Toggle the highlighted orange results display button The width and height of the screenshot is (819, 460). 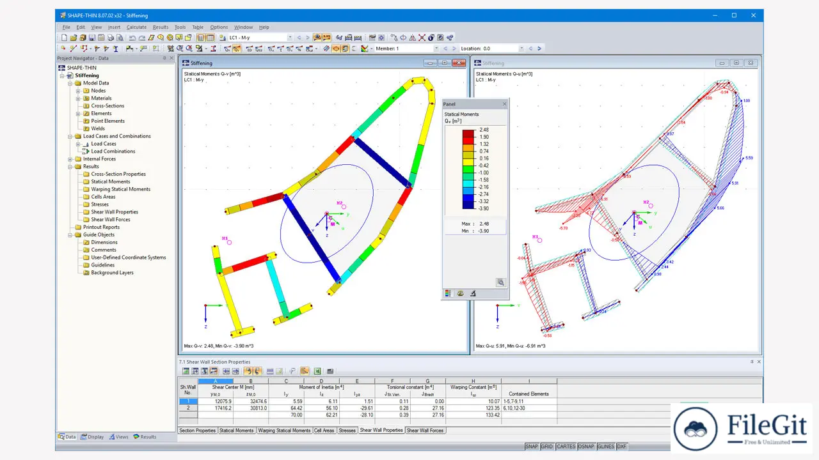(x=318, y=38)
